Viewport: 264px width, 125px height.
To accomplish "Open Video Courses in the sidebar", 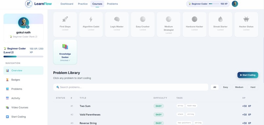I will [x=23, y=108].
